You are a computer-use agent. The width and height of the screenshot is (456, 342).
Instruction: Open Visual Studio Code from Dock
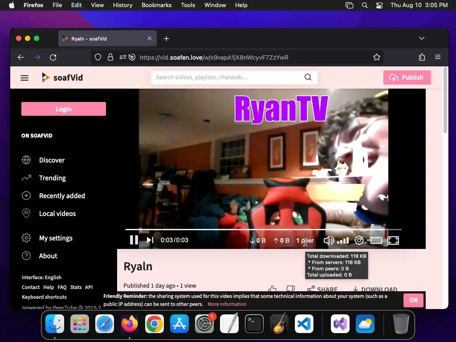pyautogui.click(x=304, y=324)
